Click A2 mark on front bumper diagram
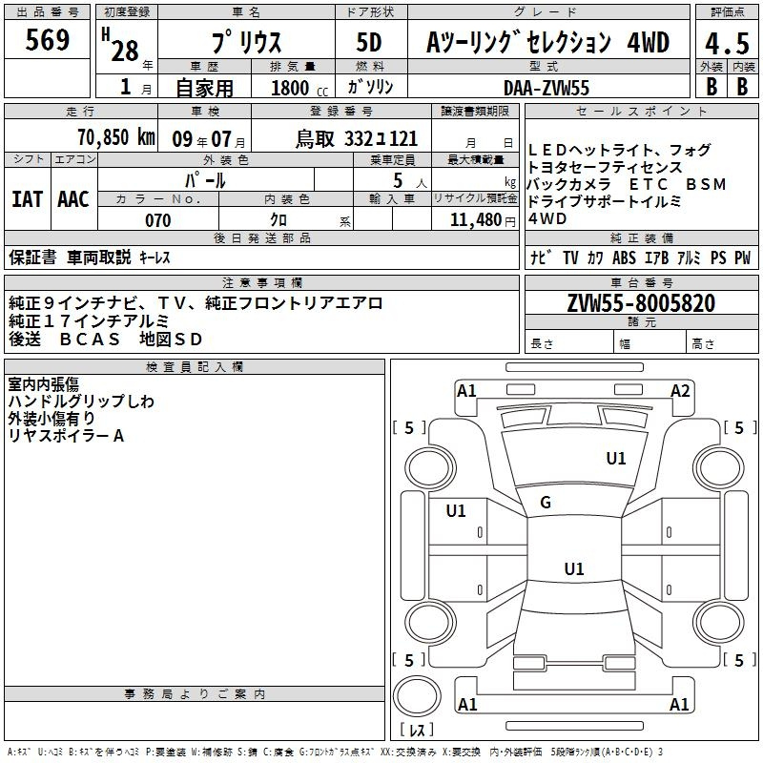 (x=680, y=391)
